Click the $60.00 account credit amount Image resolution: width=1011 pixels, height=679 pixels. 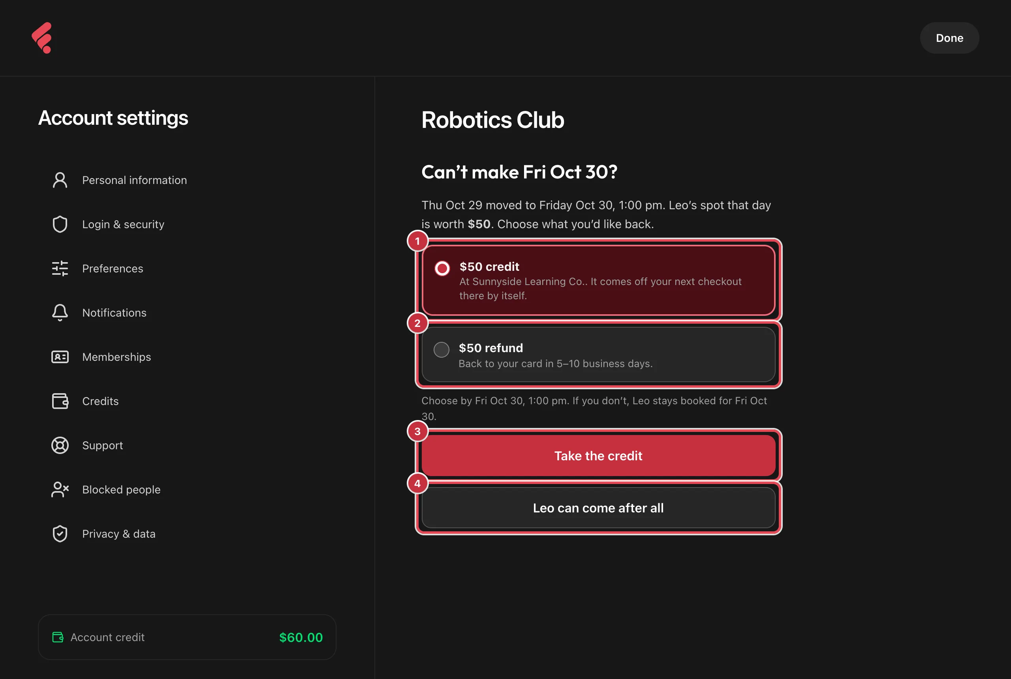(x=301, y=637)
